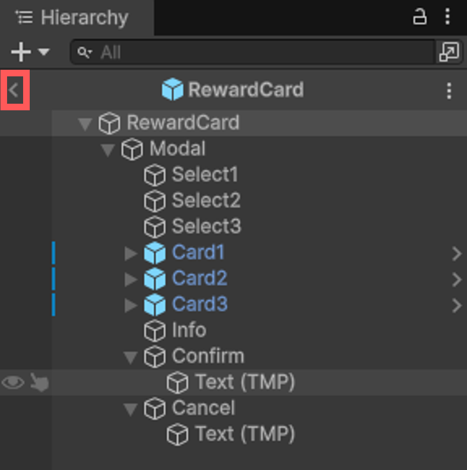The image size is (467, 470).
Task: Open Card1 prefab with right chevron
Action: coord(457,254)
